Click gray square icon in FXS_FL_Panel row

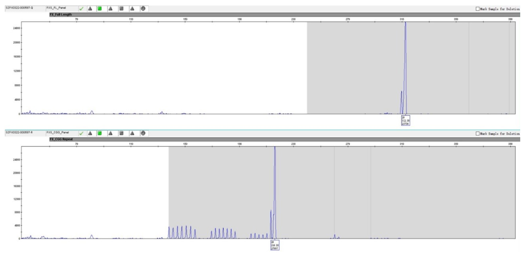[121, 9]
